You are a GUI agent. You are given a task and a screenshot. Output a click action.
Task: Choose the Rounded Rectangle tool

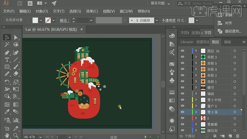(x=7, y=67)
